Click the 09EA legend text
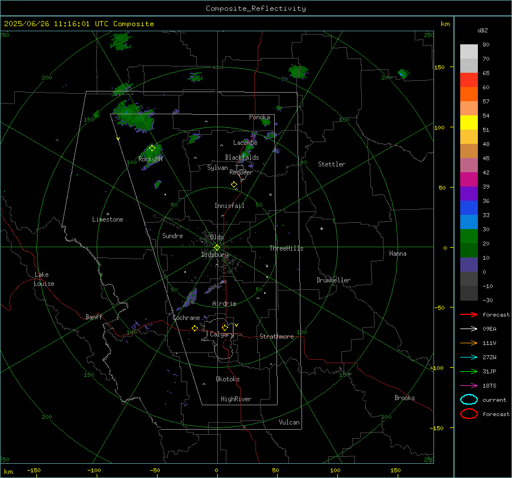This screenshot has width=512, height=478. (489, 329)
